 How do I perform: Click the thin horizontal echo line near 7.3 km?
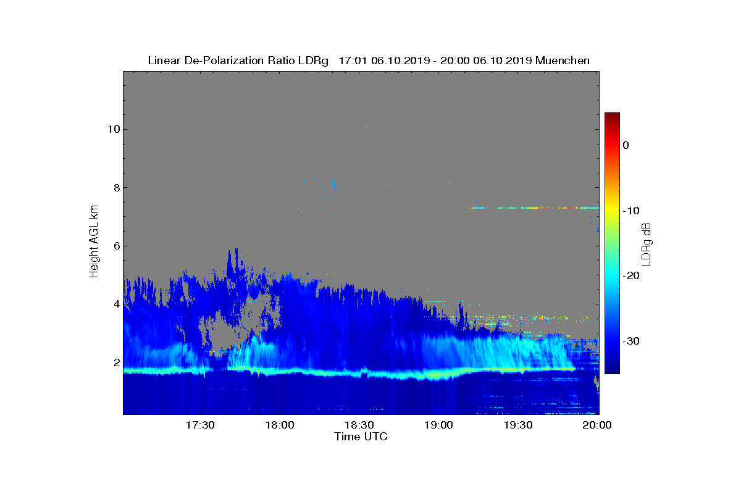(x=532, y=207)
